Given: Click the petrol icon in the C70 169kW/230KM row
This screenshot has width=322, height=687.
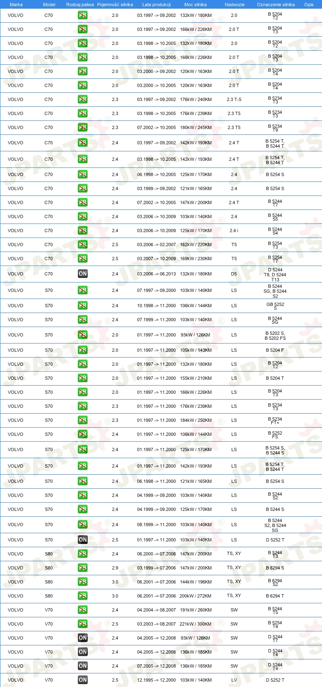Looking at the screenshot, I should [83, 259].
